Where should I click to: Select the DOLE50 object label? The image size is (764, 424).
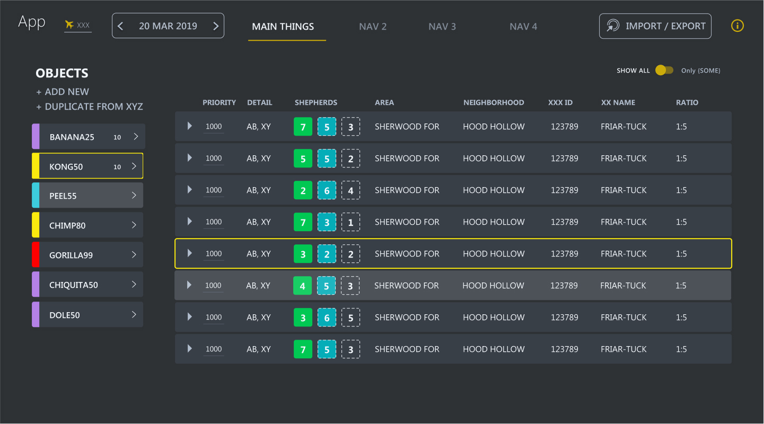65,315
